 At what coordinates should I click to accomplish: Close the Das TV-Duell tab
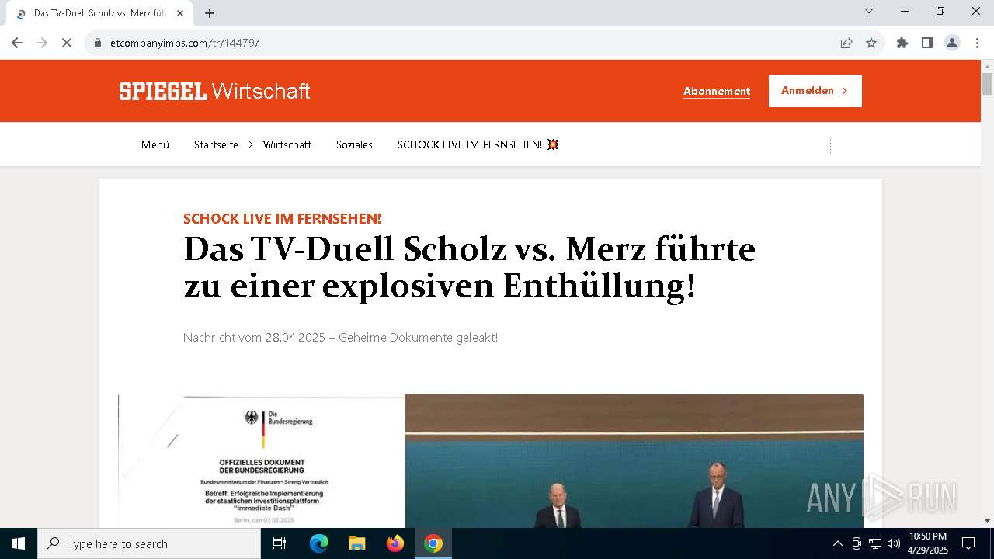tap(181, 13)
